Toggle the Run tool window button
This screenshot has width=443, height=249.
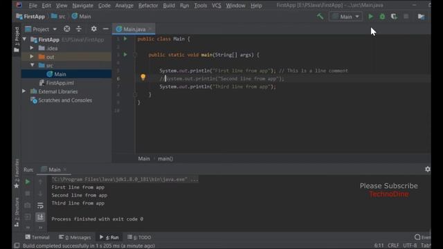(x=109, y=237)
